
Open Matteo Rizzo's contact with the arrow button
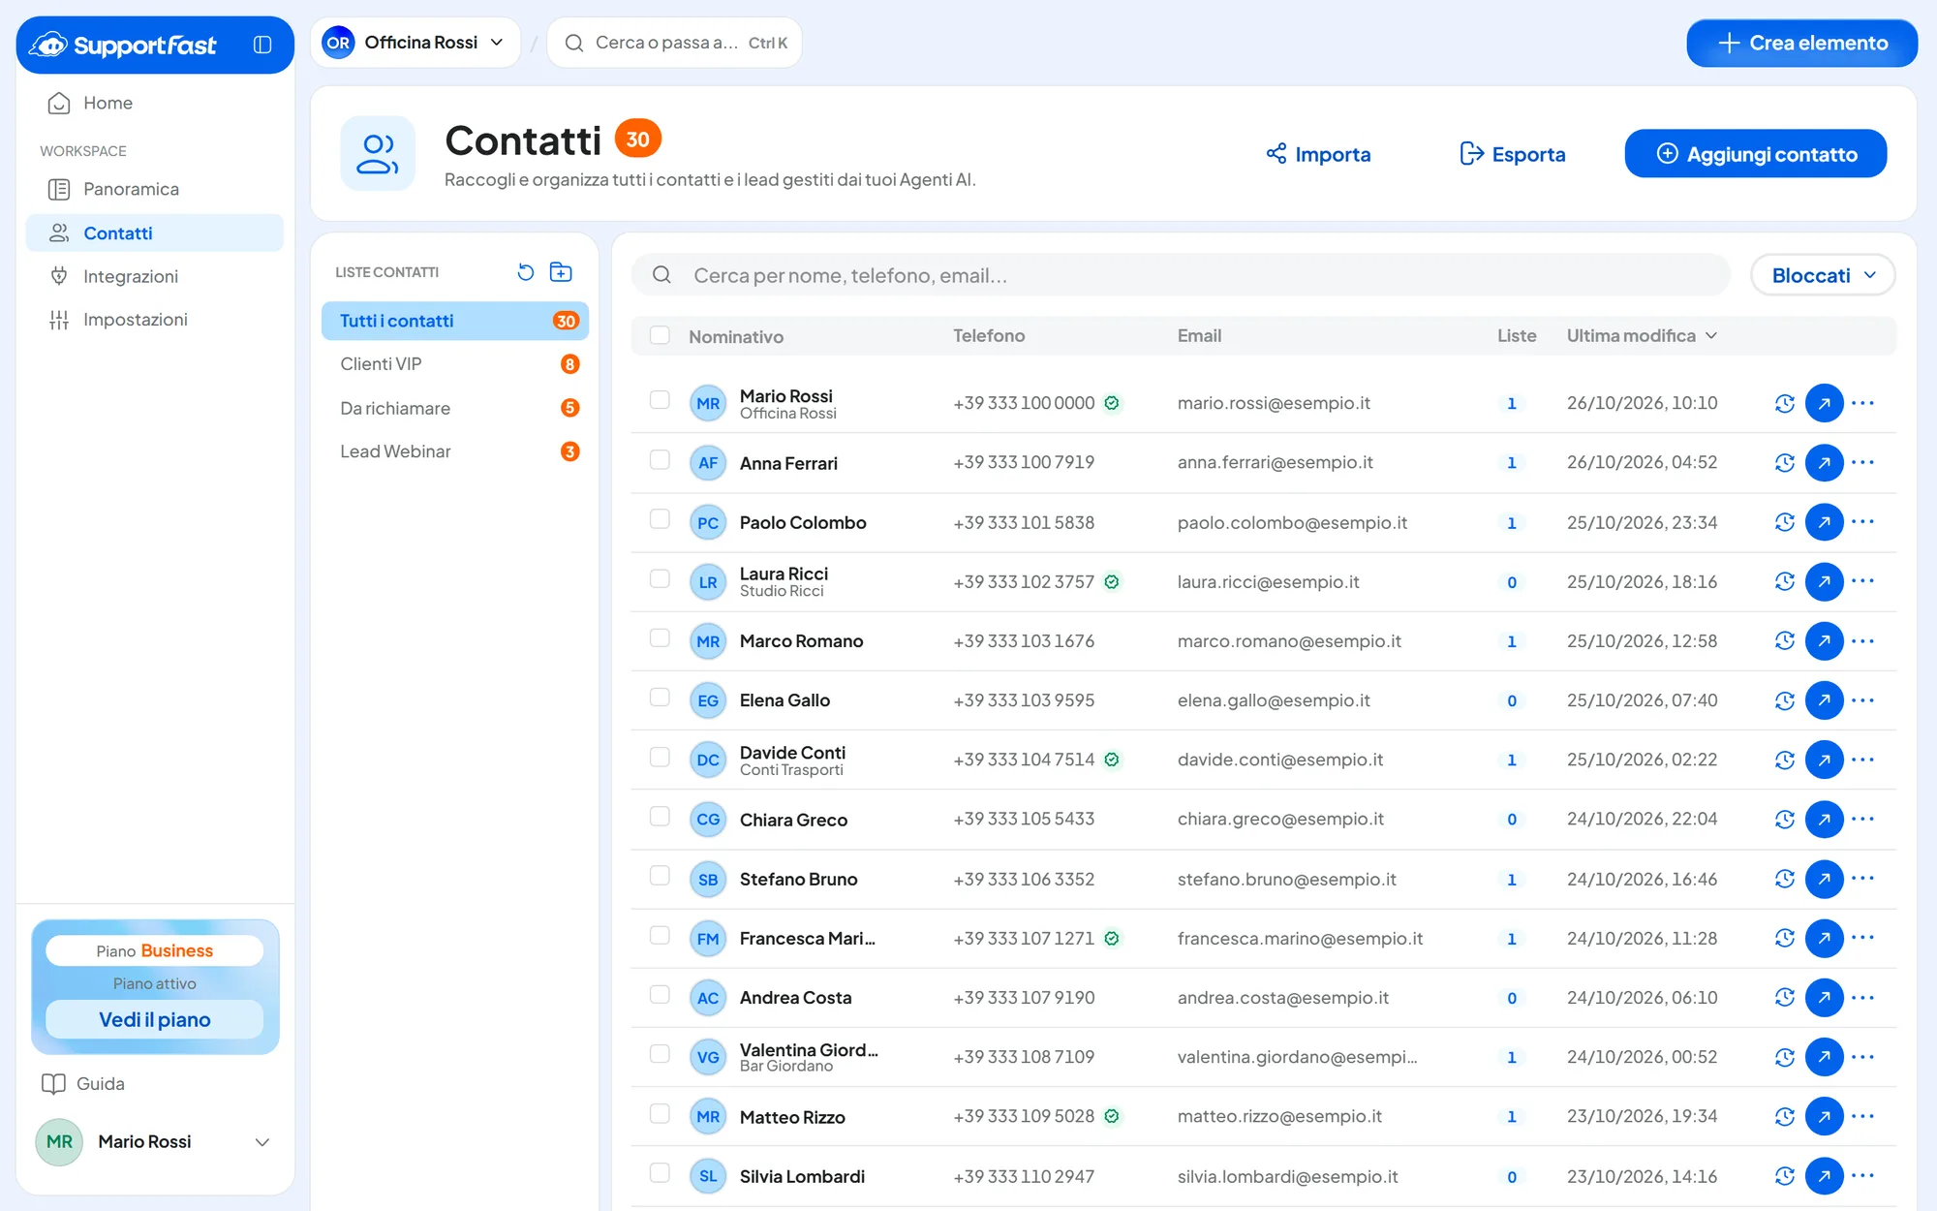click(x=1824, y=1117)
